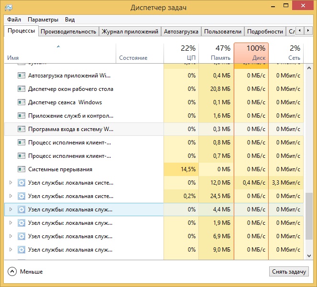This screenshot has width=317, height=287.
Task: Click the icon beside Диспетчер сеанса Windows
Action: coord(21,102)
